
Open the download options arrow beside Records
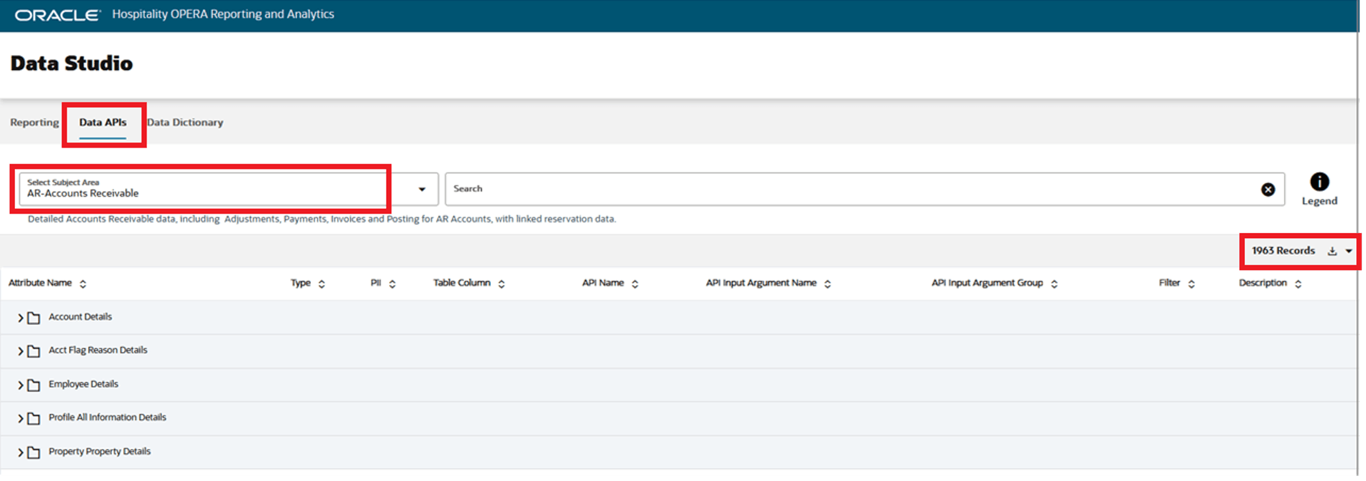click(1349, 251)
